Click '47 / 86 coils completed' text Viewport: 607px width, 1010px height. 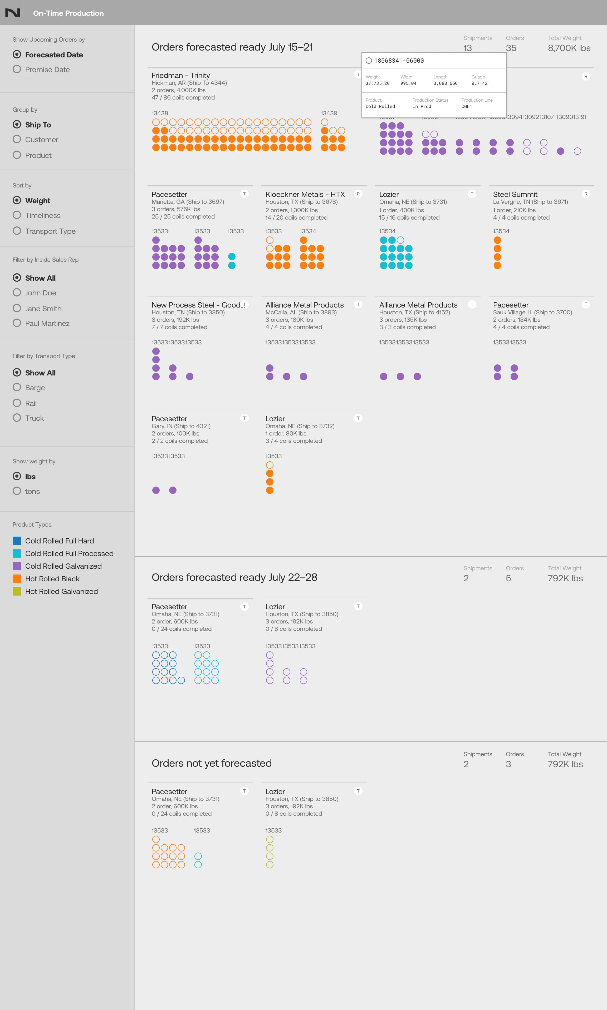point(183,97)
